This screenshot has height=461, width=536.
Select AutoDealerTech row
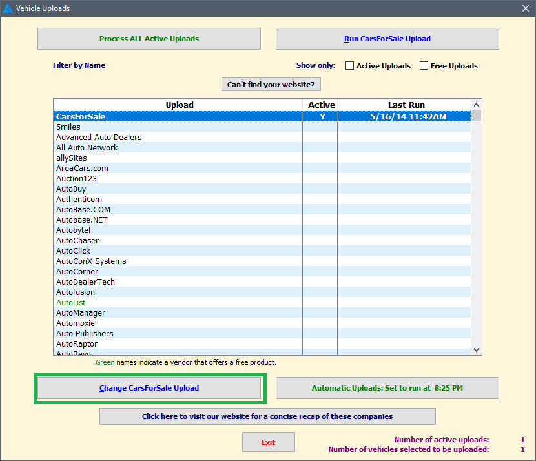262,282
